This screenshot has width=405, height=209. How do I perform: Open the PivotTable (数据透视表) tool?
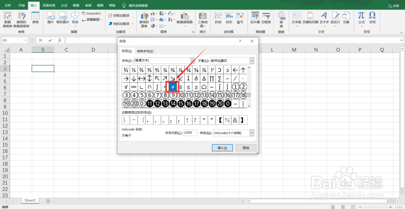(7, 19)
